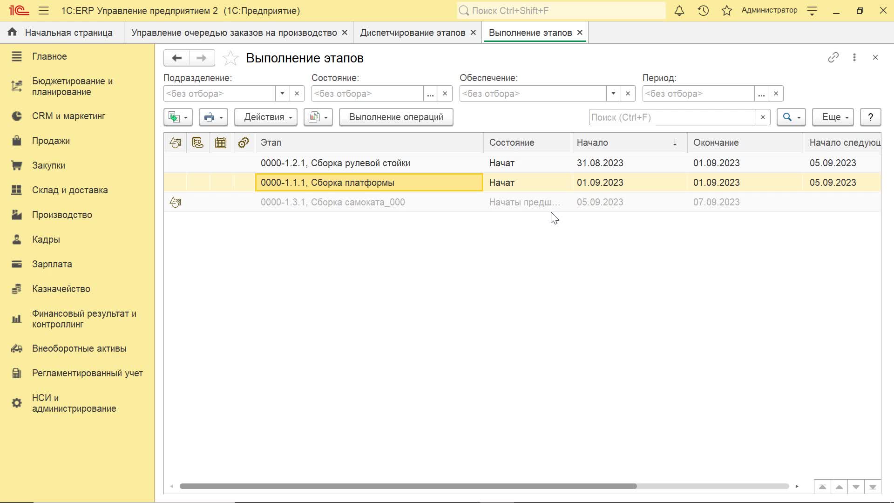894x503 pixels.
Task: Expand the print button dropdown
Action: coord(213,117)
